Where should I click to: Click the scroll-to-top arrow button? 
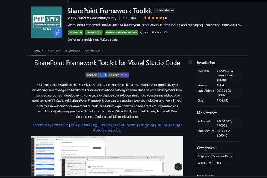178,167
